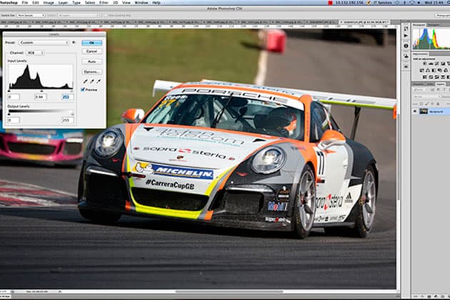Select the white point eyedropper
450x300 pixels.
(x=99, y=81)
